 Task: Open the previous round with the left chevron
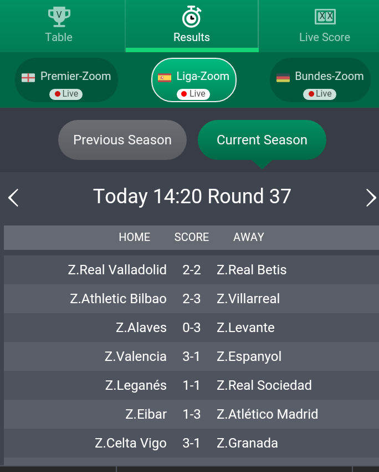tap(13, 198)
